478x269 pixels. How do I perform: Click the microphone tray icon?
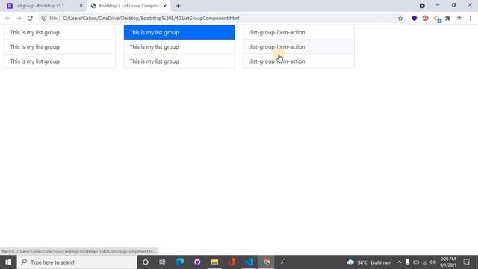pos(407,262)
